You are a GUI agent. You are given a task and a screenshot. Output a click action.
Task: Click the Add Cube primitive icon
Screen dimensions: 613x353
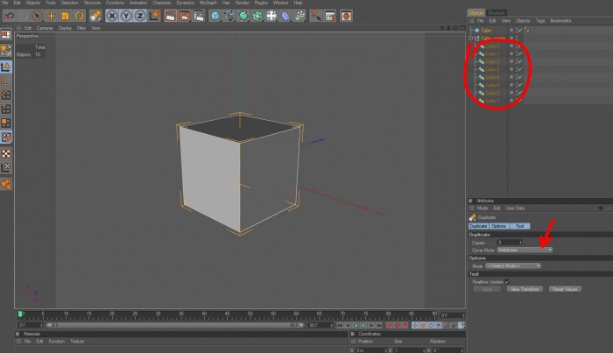coord(215,16)
